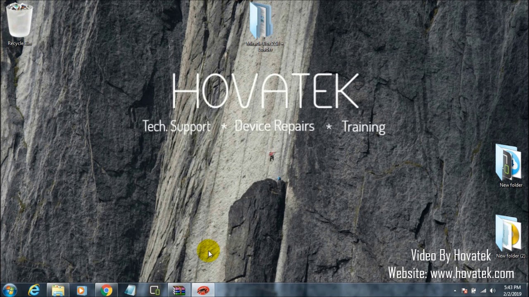Select the New folder (2) desktop folder
This screenshot has height=297, width=529.
tap(511, 237)
